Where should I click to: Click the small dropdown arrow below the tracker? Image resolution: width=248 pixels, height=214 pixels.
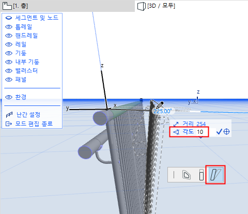(201, 137)
